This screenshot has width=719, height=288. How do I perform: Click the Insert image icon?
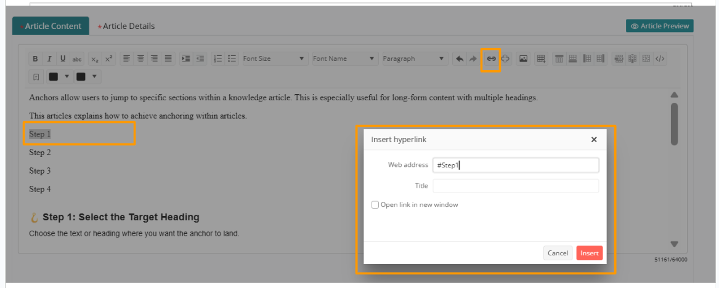(x=523, y=59)
